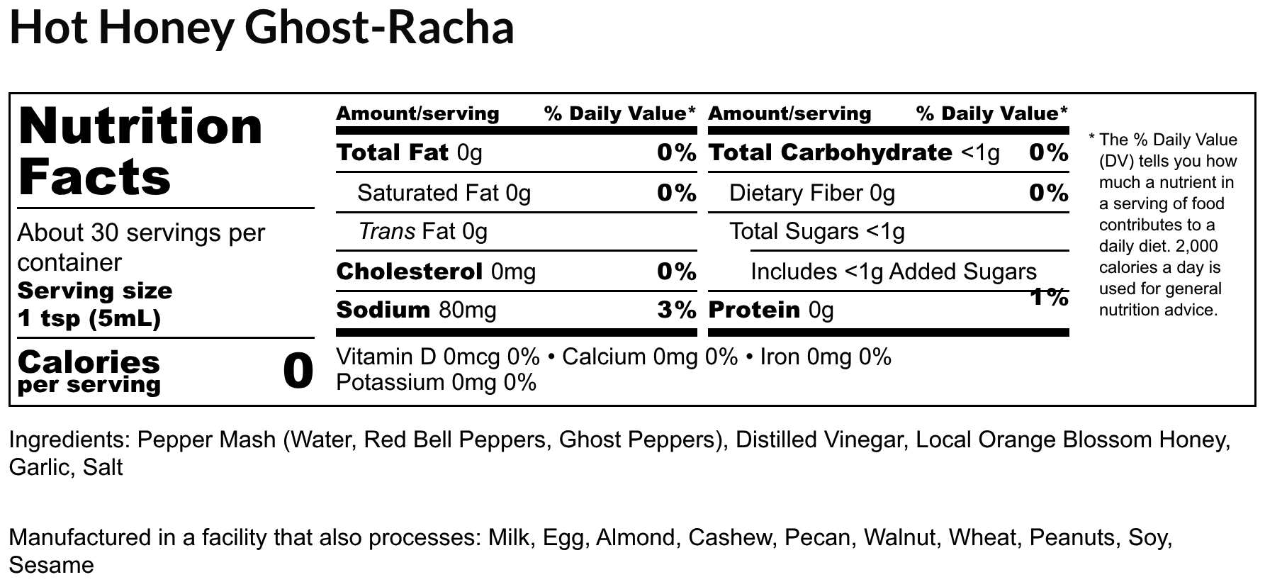This screenshot has width=1265, height=582.
Task: Click the Trans Fat 0g line
Action: [x=422, y=232]
